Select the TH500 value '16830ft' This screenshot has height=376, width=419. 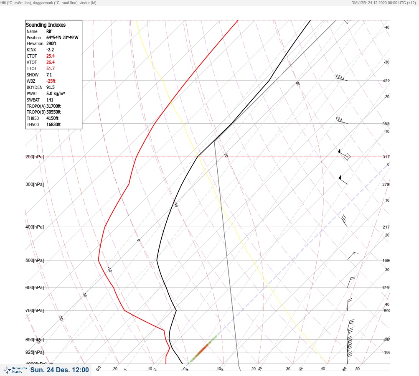point(53,124)
